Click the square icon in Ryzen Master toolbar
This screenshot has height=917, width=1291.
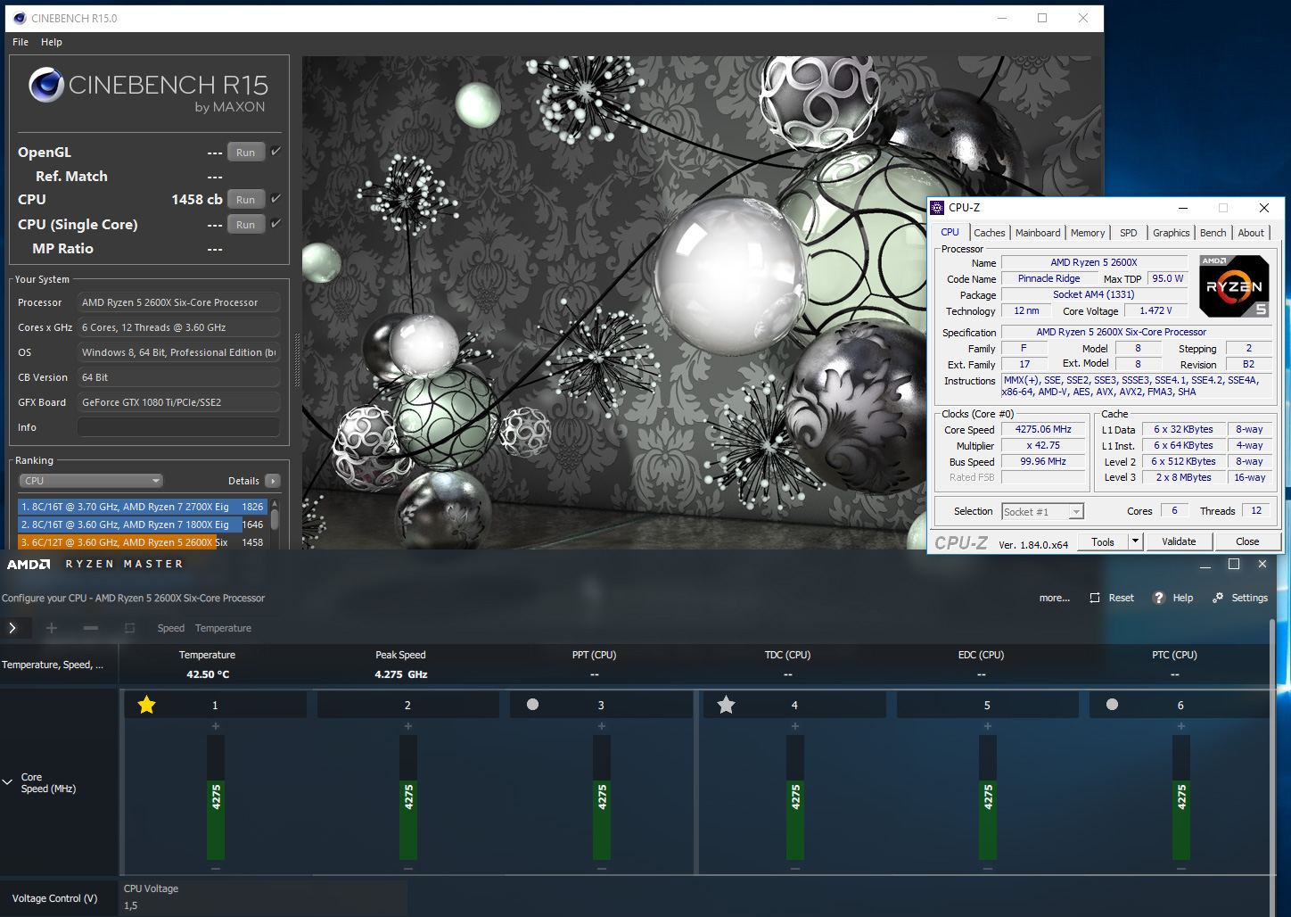129,628
